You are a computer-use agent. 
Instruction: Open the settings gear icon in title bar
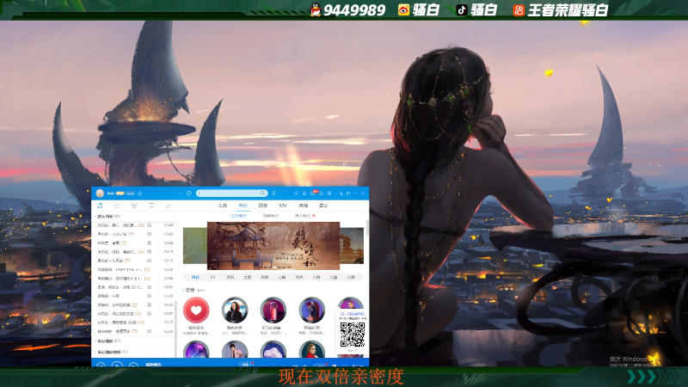(329, 193)
